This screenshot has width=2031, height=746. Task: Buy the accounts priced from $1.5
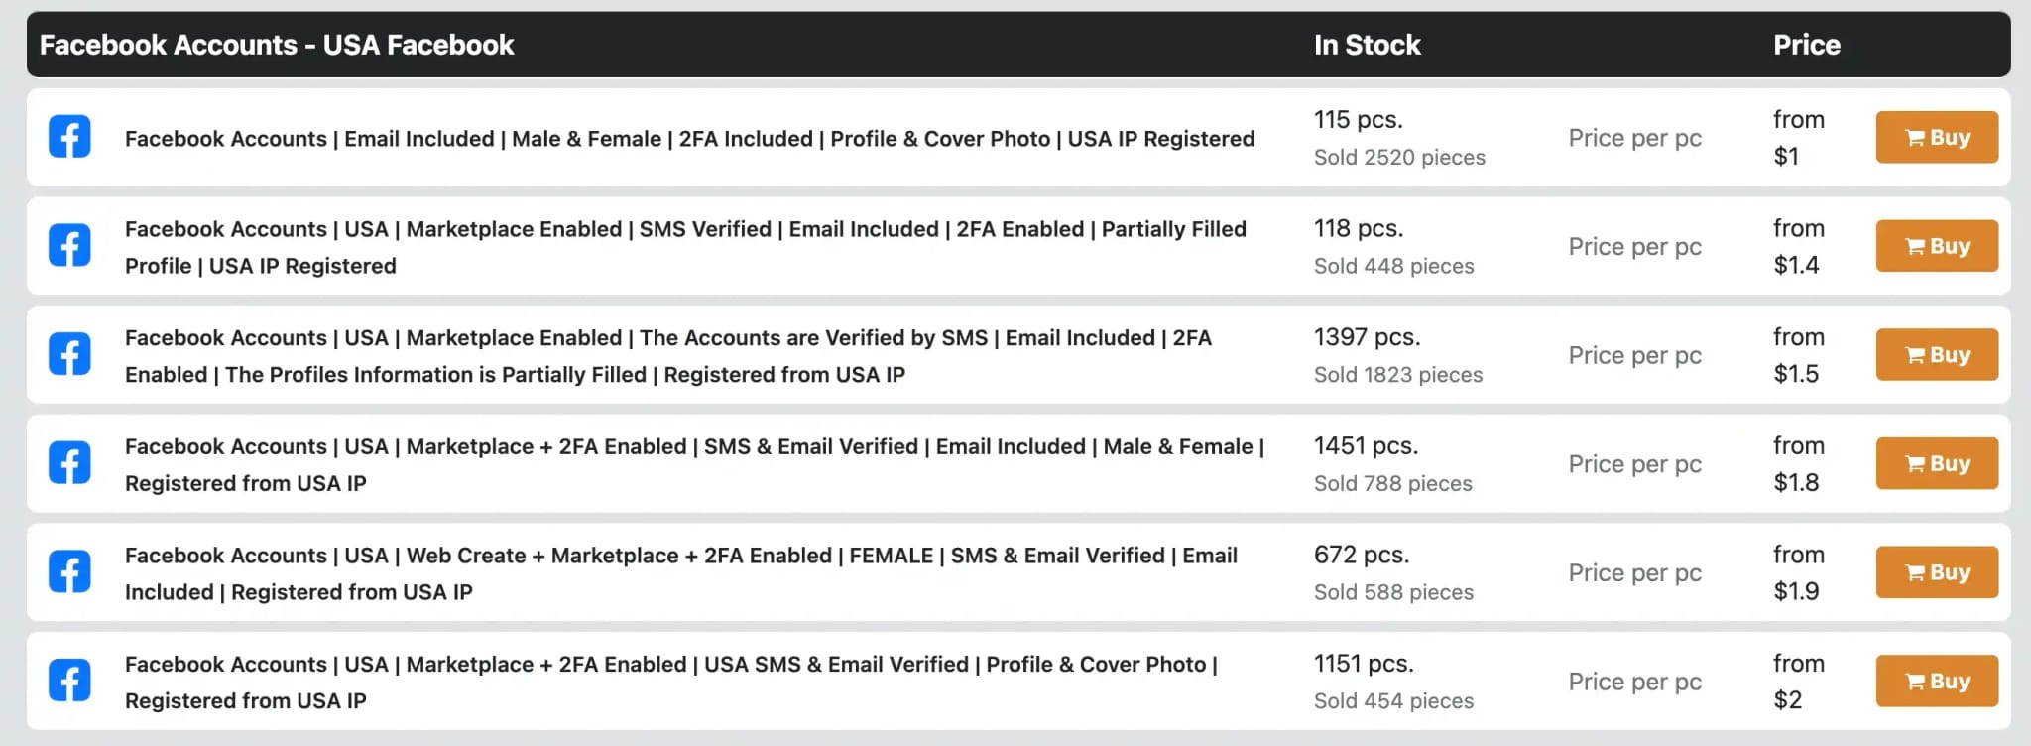point(1937,354)
